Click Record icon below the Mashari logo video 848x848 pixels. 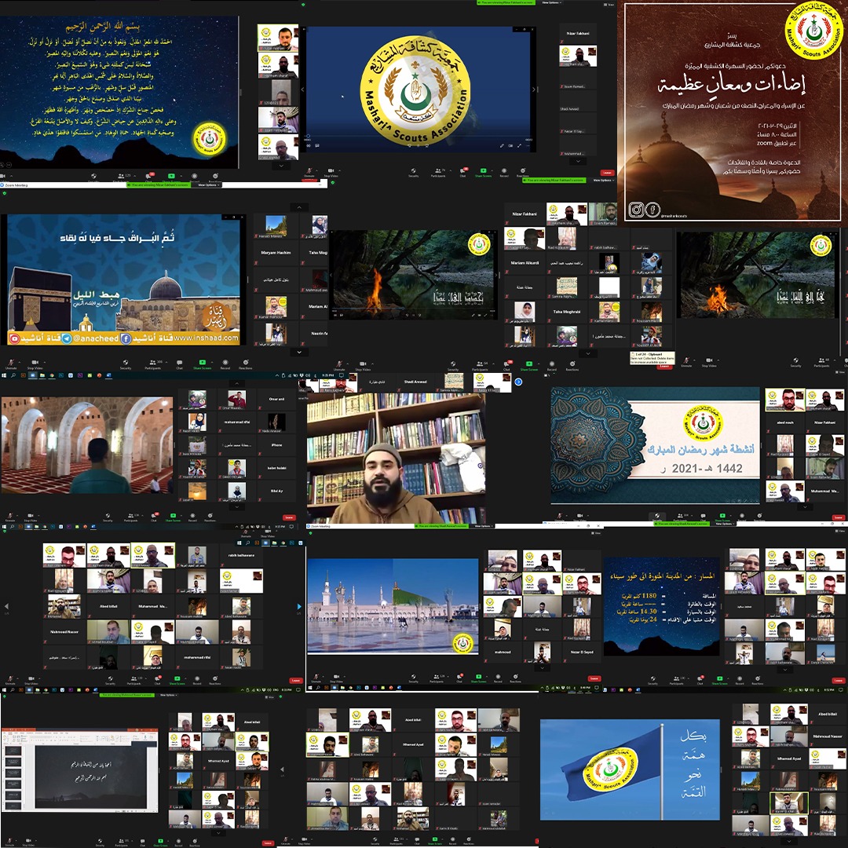click(x=503, y=170)
